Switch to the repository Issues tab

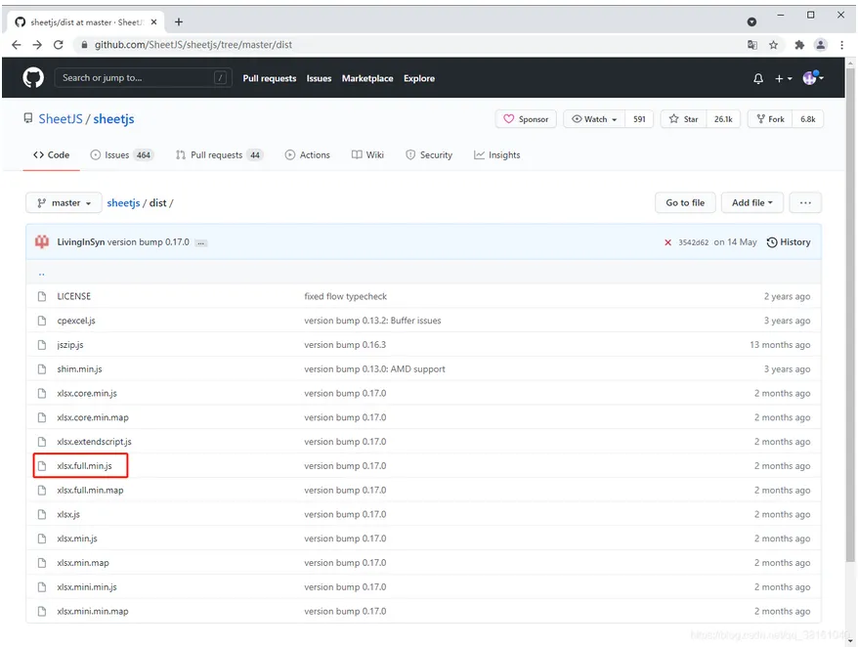click(x=122, y=154)
